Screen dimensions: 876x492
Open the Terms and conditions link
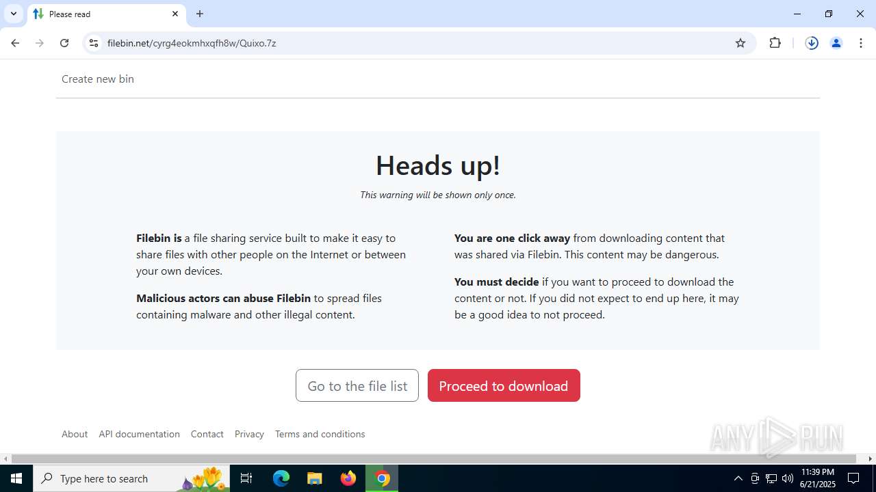[x=320, y=434]
